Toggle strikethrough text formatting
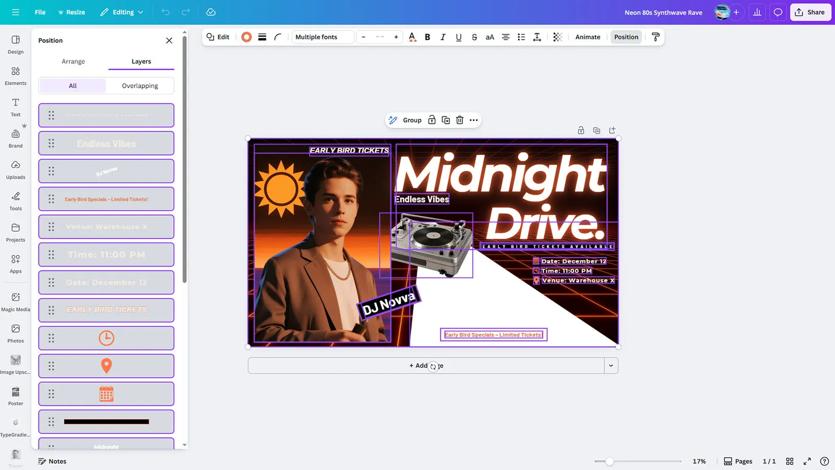Image resolution: width=835 pixels, height=470 pixels. click(474, 37)
